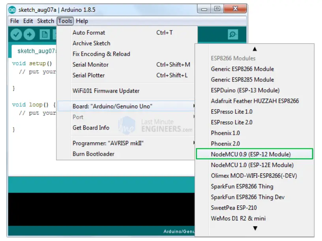This screenshot has height=241, width=322.
Task: Choose Auto Format from Tools menu
Action: pos(126,32)
